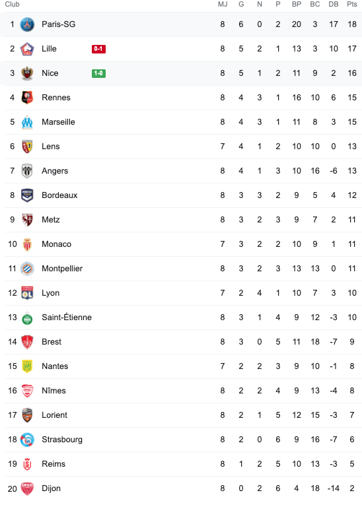Select the Monaco club name
This screenshot has height=505, width=362.
(56, 244)
